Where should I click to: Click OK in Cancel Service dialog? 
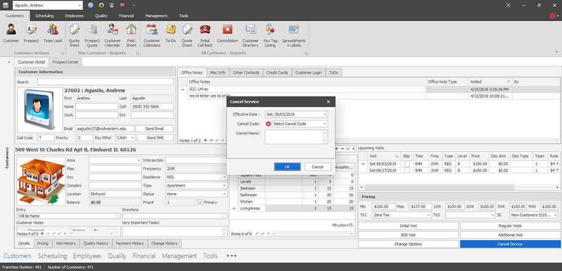[x=287, y=167]
